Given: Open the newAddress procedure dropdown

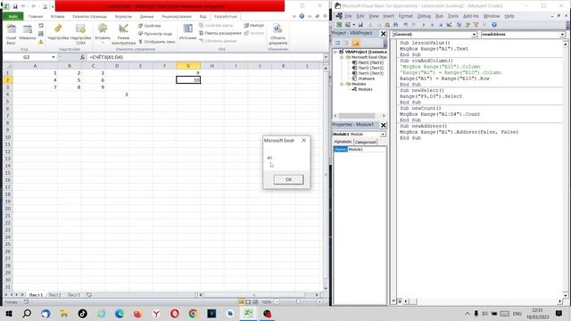Looking at the screenshot, I should point(562,34).
